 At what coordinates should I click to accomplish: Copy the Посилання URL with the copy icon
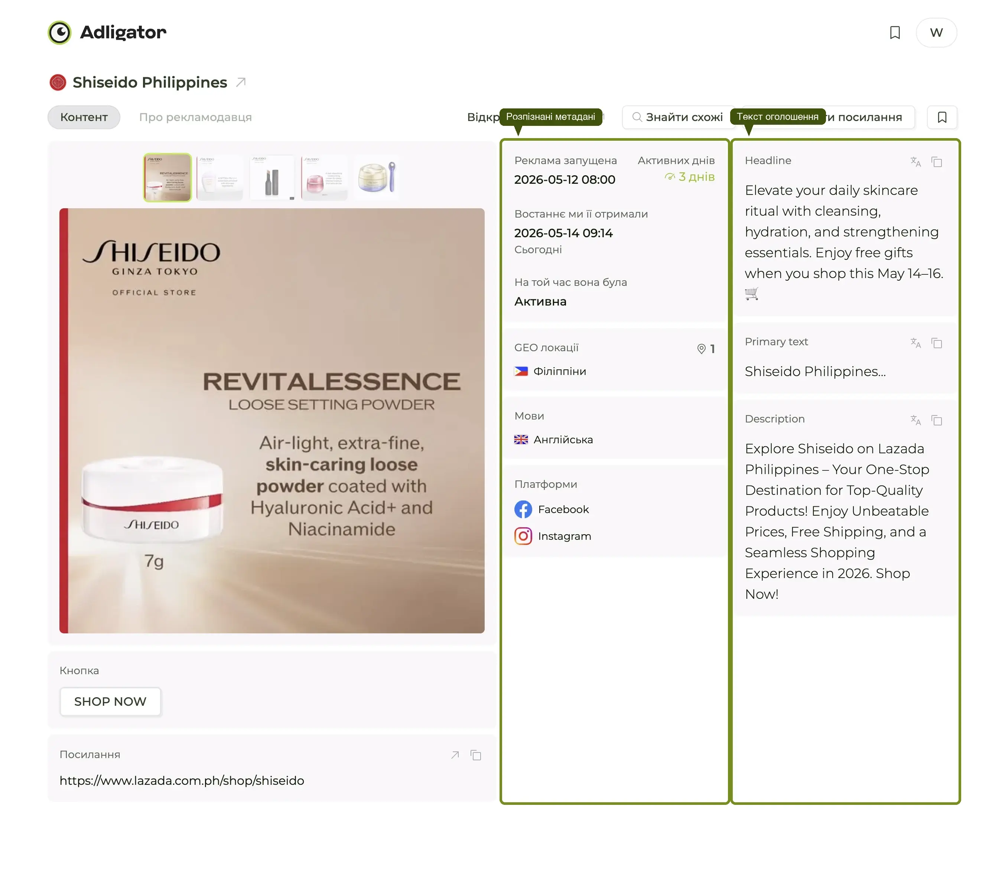pos(475,755)
